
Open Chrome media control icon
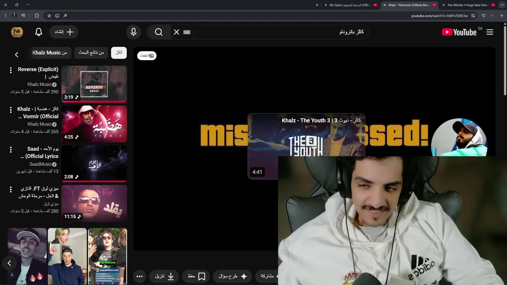(x=23, y=15)
